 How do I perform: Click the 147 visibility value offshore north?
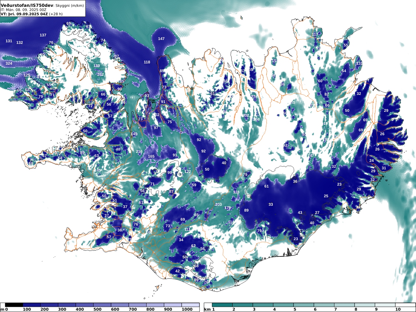point(161,39)
